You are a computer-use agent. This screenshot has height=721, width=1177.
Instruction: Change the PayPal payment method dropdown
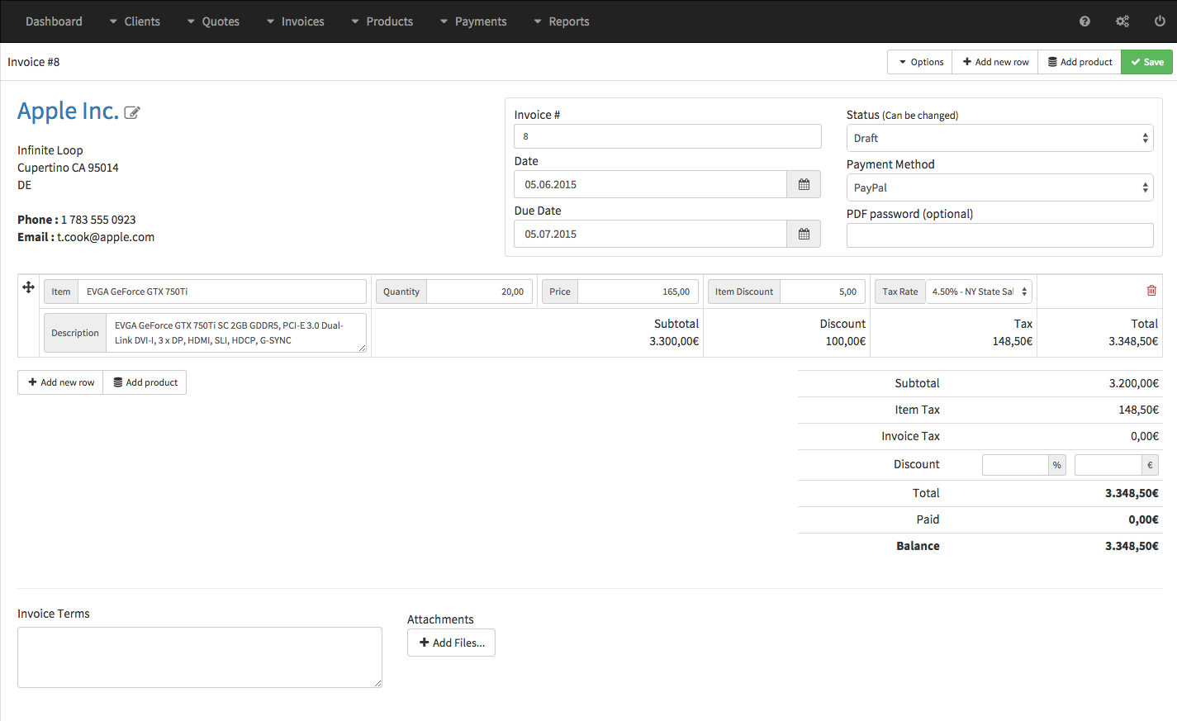pyautogui.click(x=999, y=187)
